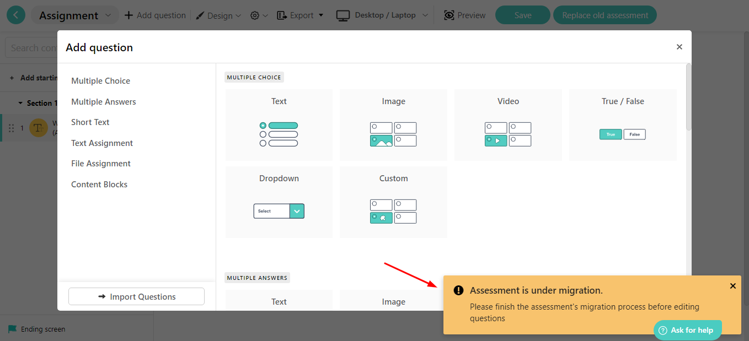Click the Ask for help button
Viewport: 749px width, 341px height.
click(687, 330)
